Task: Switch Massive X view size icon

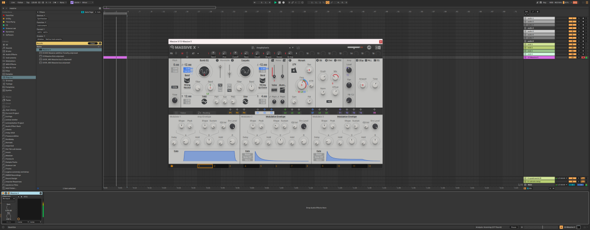Action: click(x=378, y=47)
